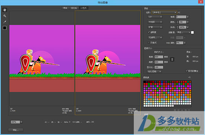205x135 pixels.
Task: Open the Web snap slider arrow
Action: [x=185, y=43]
